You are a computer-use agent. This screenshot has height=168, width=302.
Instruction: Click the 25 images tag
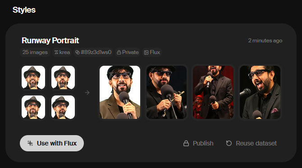pyautogui.click(x=35, y=52)
